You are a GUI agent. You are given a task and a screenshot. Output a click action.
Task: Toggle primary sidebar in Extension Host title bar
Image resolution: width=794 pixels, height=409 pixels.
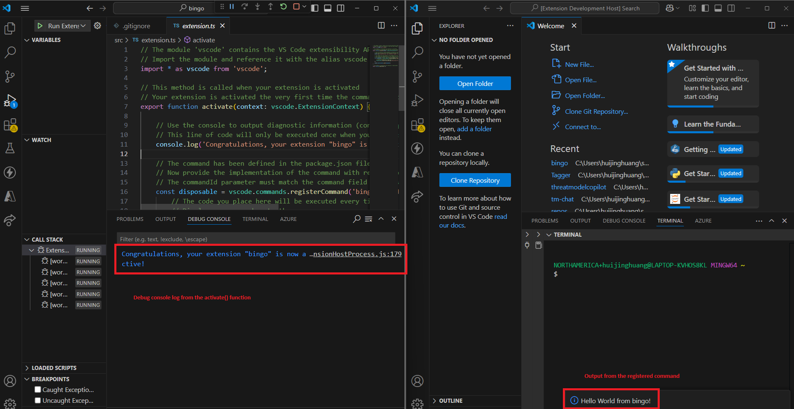pos(705,8)
